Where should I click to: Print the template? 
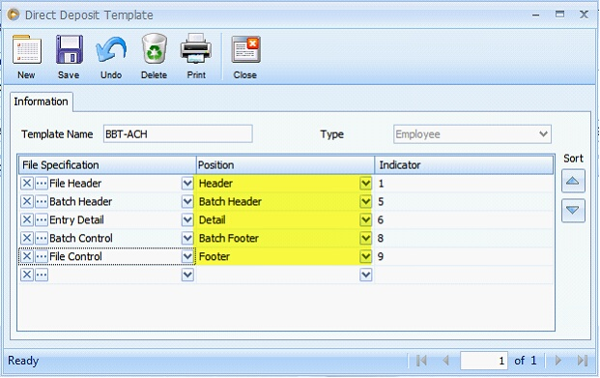(x=196, y=57)
